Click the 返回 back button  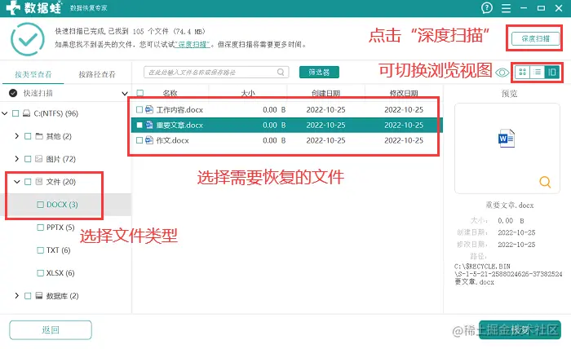coord(51,329)
